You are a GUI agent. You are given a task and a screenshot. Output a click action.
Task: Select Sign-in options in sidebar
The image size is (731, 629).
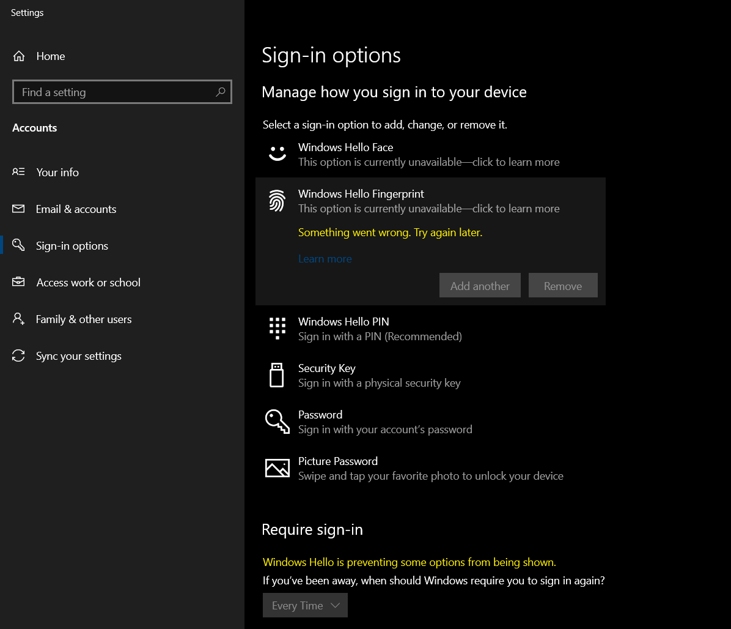(122, 245)
